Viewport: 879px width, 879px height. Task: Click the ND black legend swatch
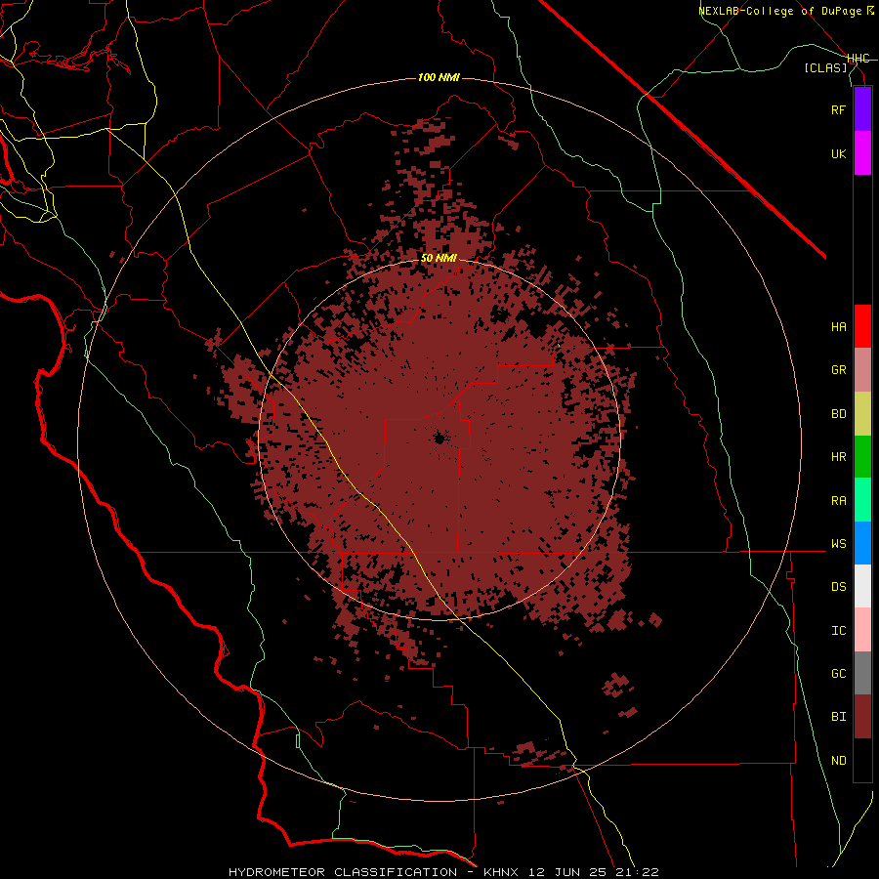(x=862, y=760)
